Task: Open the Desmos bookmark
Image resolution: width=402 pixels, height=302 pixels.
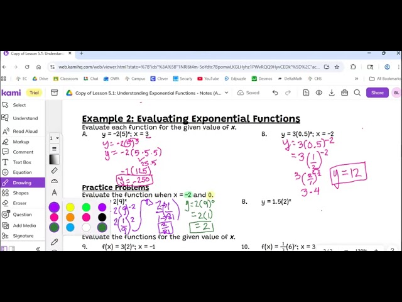Action: (262, 79)
